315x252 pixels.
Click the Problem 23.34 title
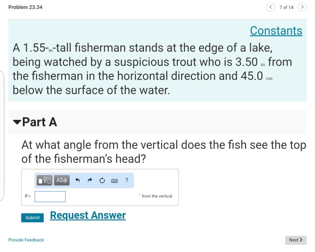coord(25,7)
